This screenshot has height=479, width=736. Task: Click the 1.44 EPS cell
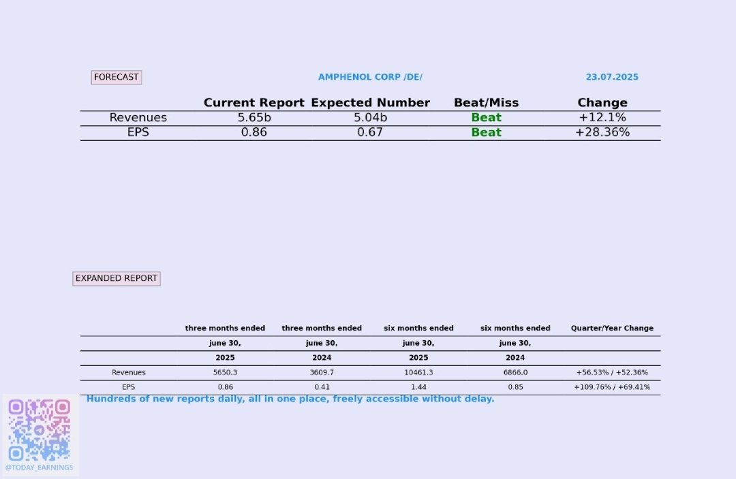coord(418,387)
